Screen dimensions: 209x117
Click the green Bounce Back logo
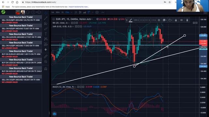tap(3, 12)
